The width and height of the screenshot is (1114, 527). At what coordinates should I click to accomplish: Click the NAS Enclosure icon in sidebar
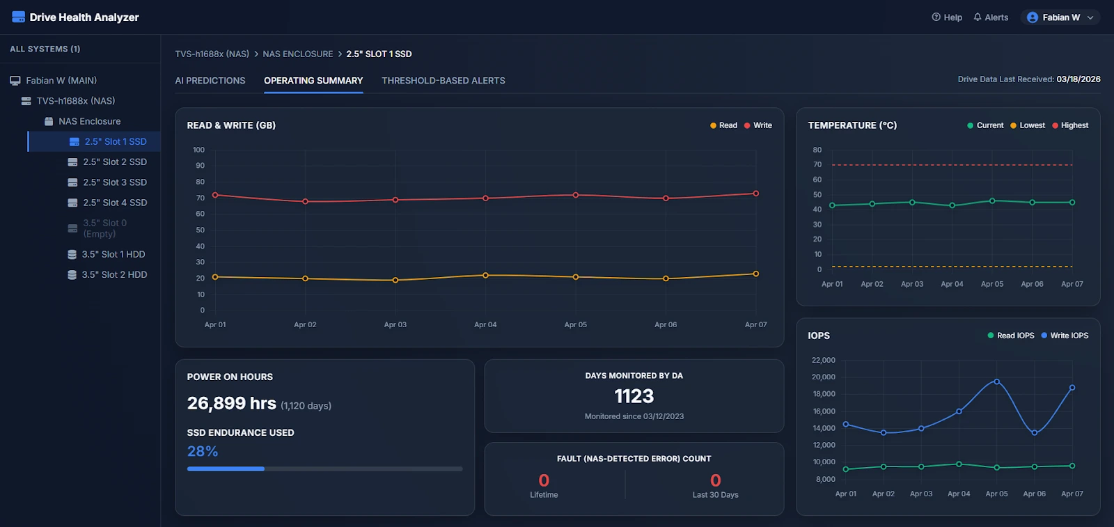pyautogui.click(x=49, y=121)
